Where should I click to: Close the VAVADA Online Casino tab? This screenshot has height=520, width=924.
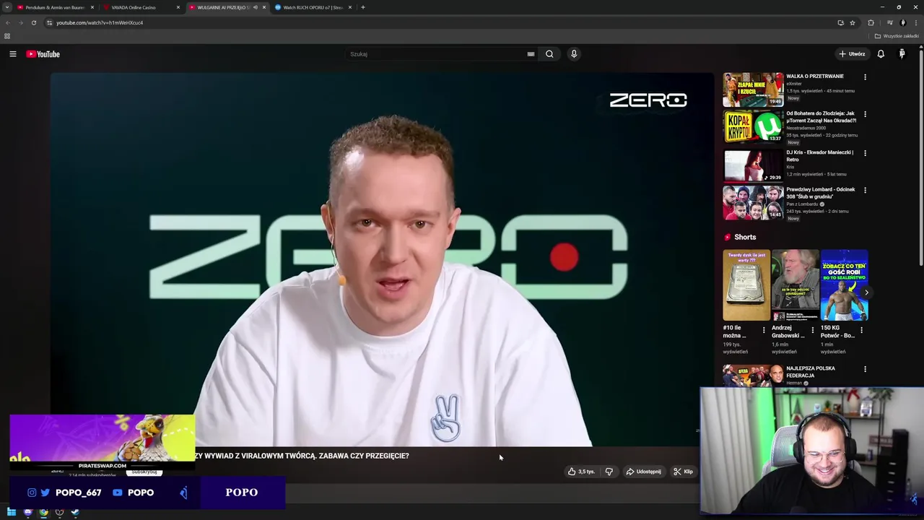coord(178,7)
